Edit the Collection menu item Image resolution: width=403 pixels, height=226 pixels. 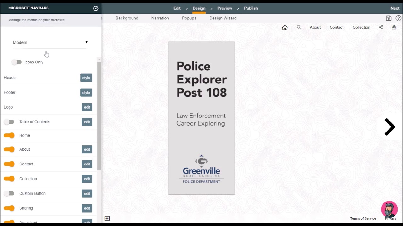(87, 179)
